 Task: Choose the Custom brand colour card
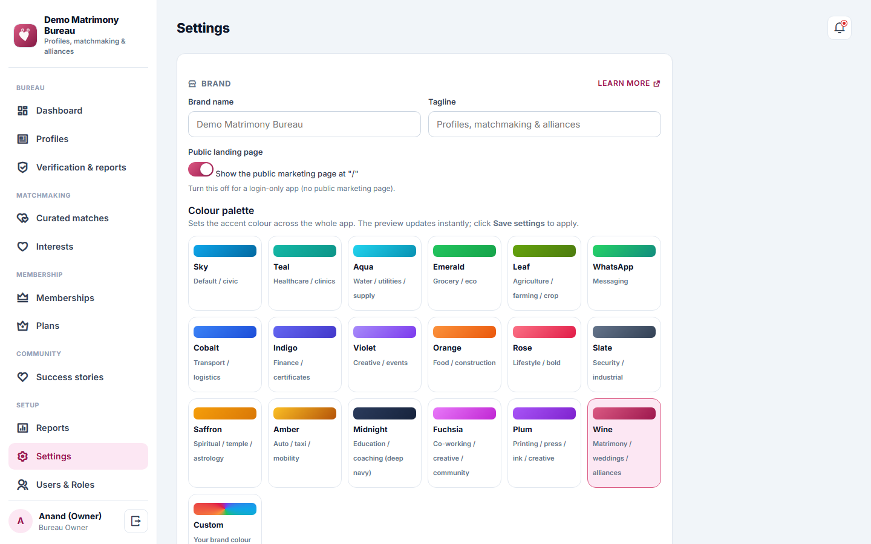225,520
